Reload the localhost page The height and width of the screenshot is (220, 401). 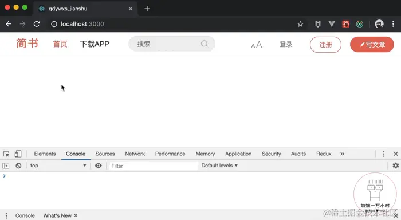[x=37, y=24]
